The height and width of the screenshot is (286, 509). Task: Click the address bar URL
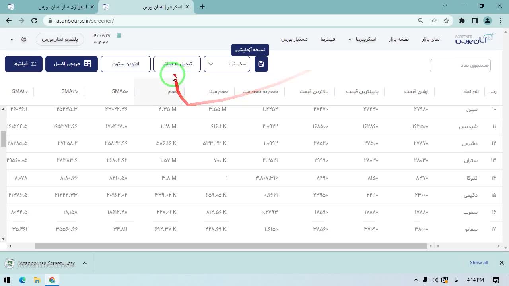[85, 21]
